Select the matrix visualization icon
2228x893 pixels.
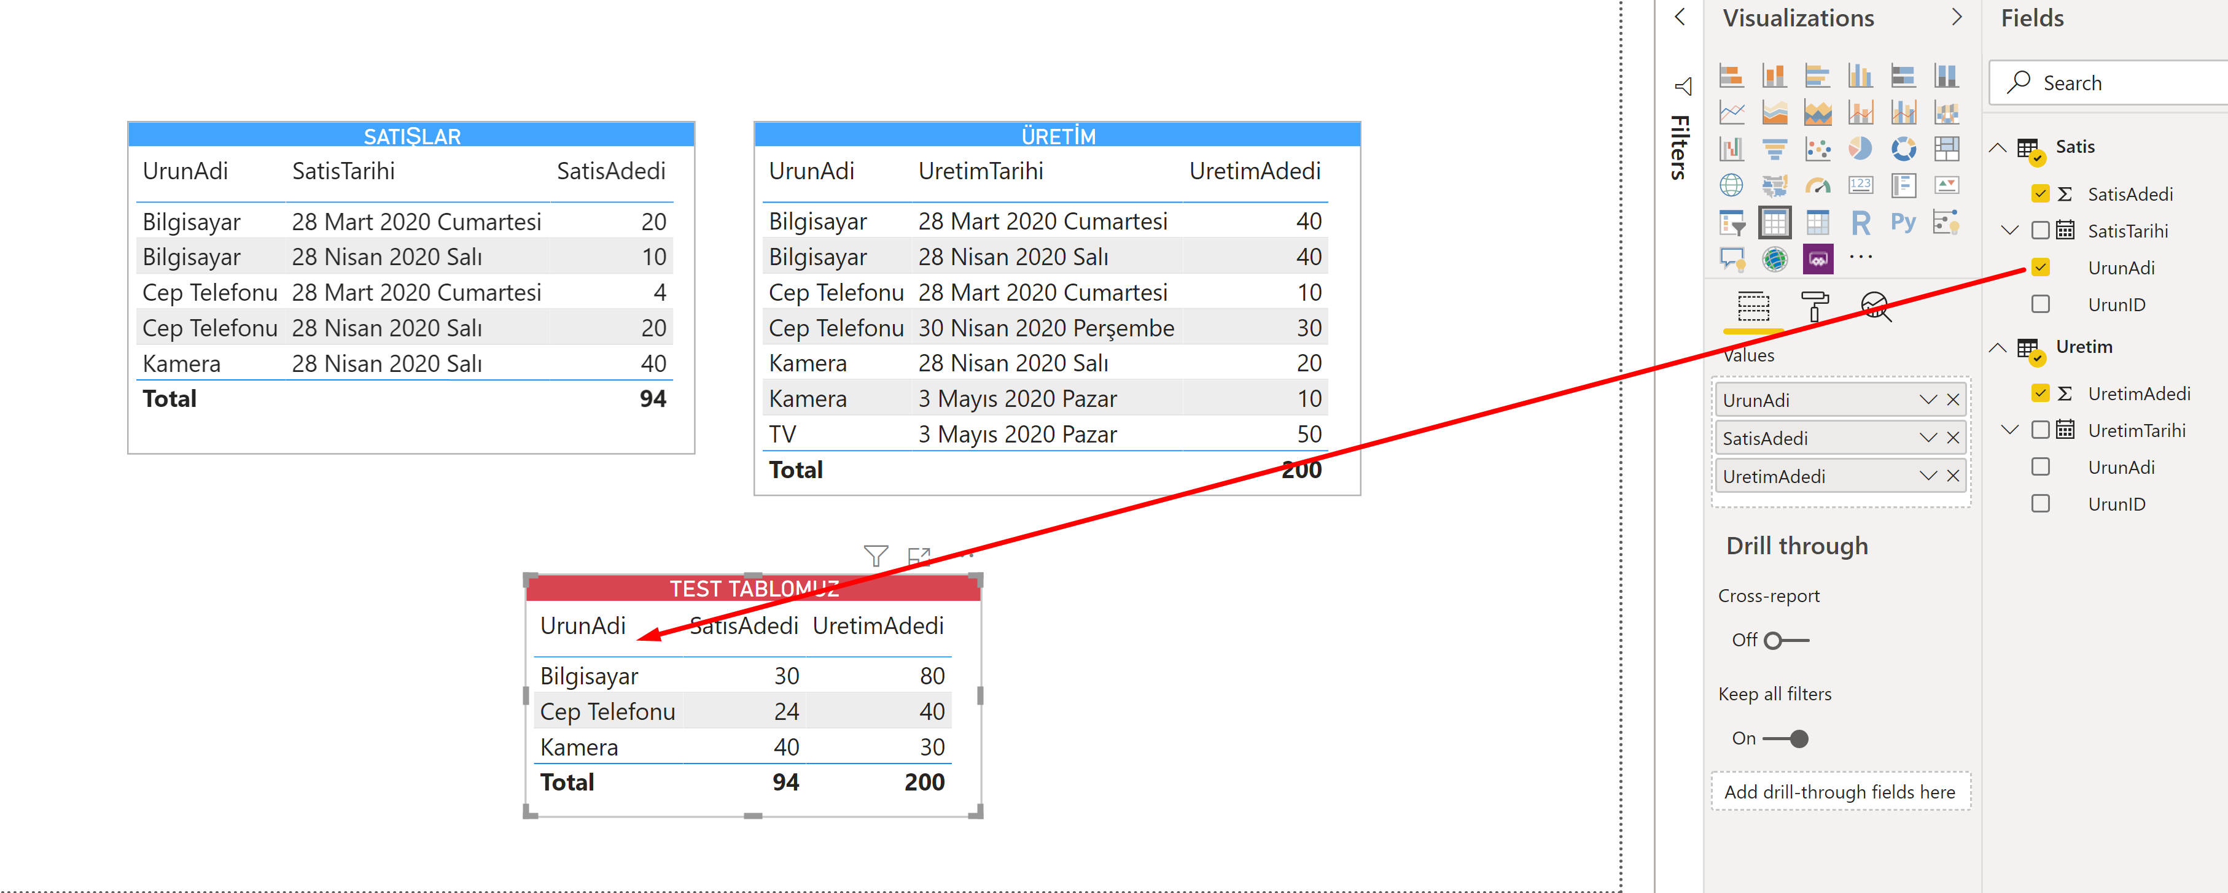tap(1817, 223)
